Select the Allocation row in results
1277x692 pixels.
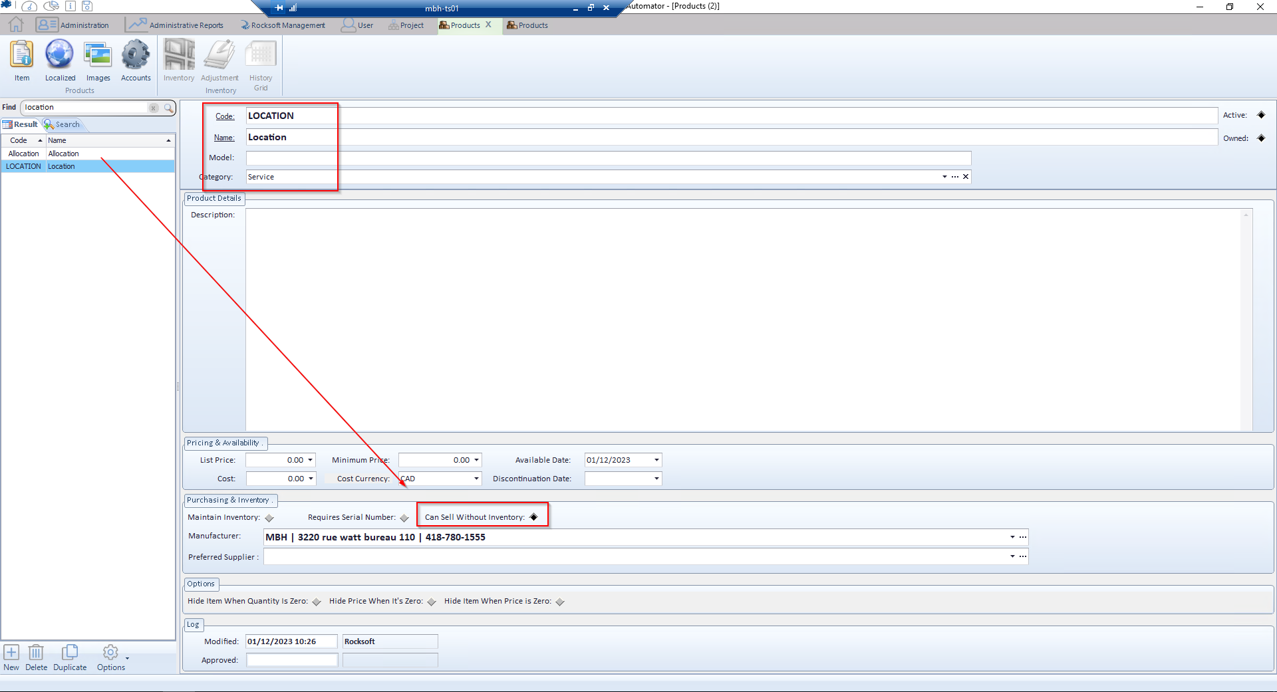(x=63, y=154)
